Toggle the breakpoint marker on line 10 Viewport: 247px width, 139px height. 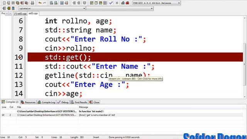click(19, 57)
